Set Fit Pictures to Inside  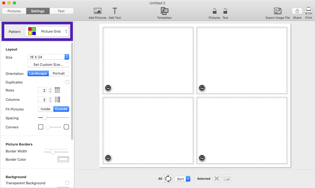(46, 109)
